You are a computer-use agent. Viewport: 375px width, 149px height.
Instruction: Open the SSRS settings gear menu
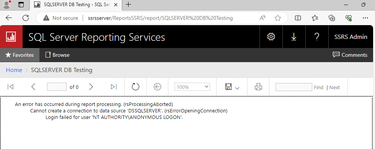(271, 37)
